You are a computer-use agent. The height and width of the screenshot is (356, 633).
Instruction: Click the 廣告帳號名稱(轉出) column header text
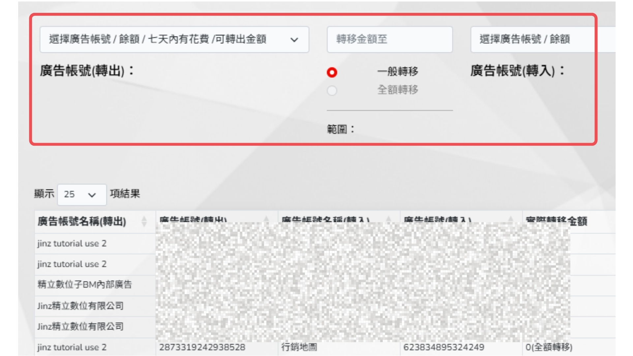tap(82, 221)
